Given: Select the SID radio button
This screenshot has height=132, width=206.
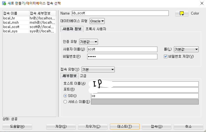Looking at the screenshot, I should point(65,96).
